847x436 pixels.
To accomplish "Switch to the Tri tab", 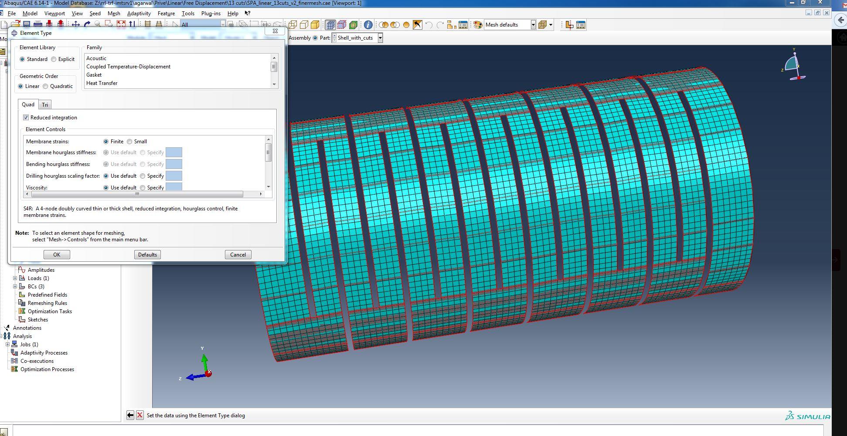I will point(45,105).
